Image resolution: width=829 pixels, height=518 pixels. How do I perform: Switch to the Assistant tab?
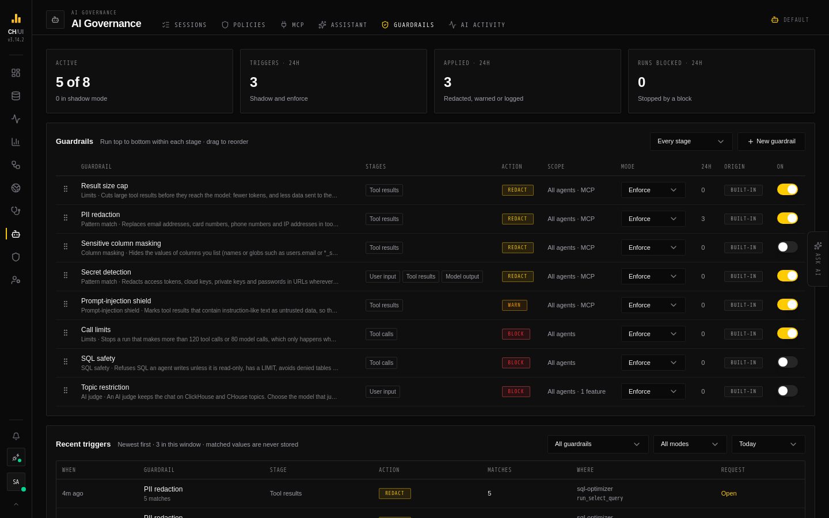[343, 25]
